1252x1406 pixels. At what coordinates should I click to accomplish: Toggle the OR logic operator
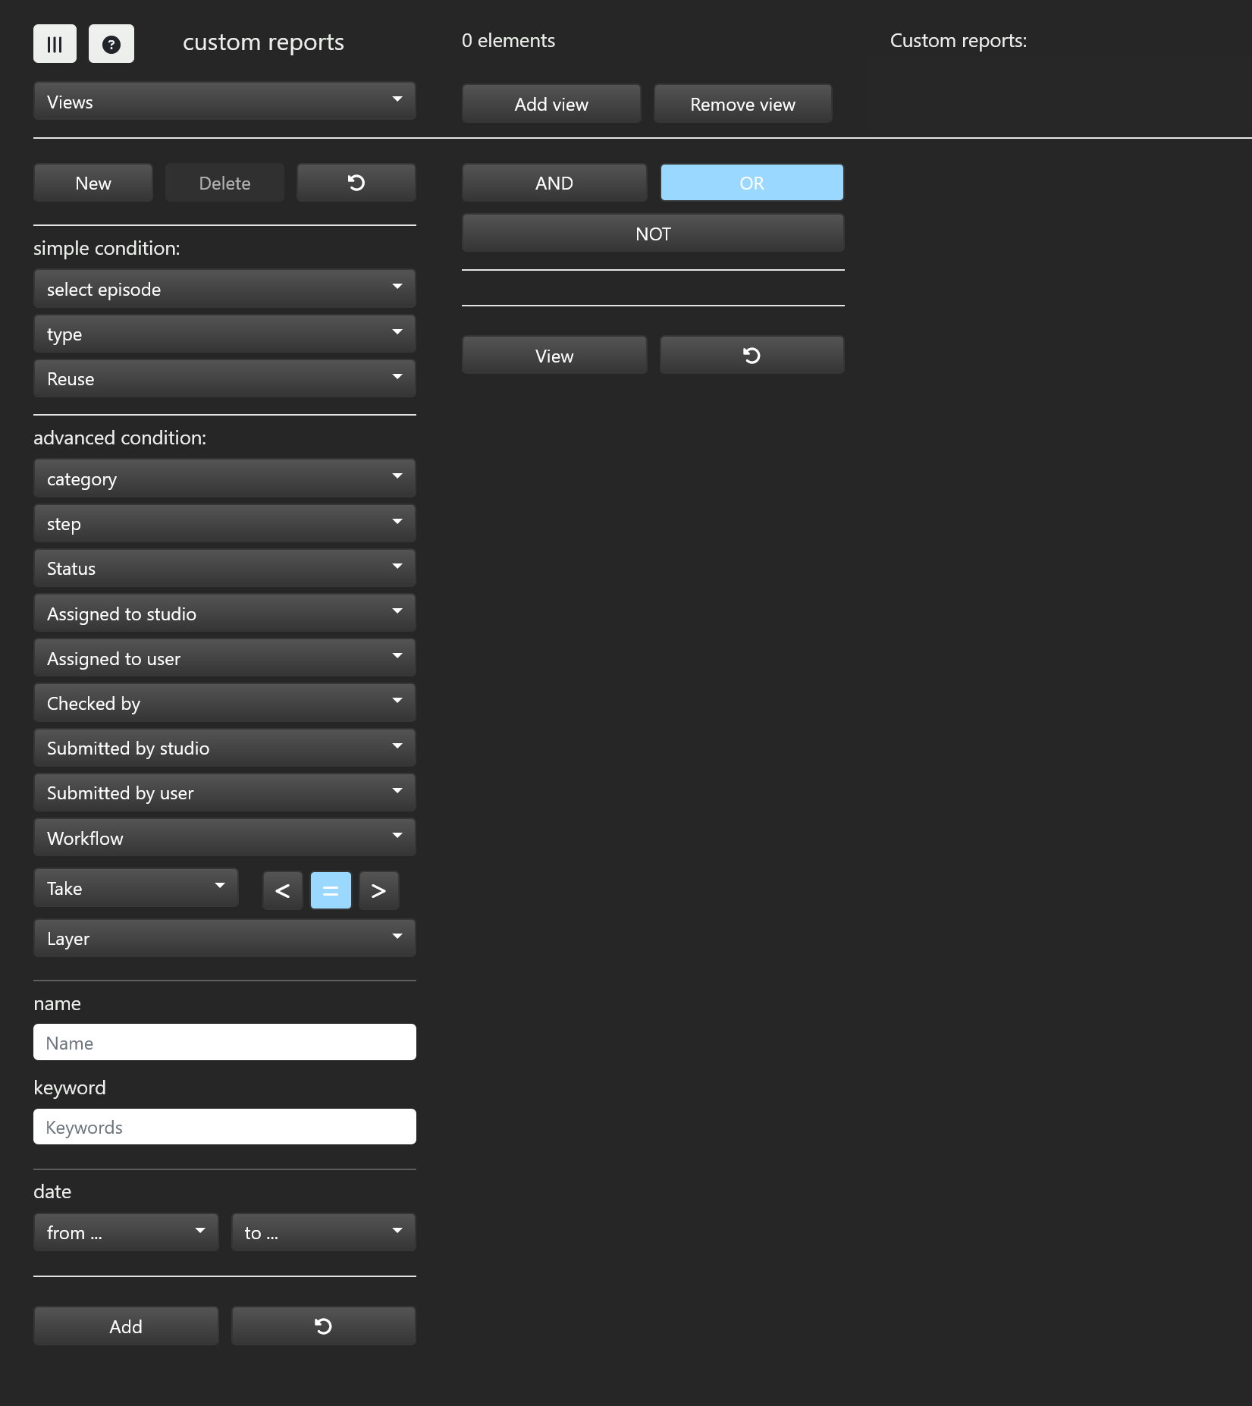[x=751, y=183]
